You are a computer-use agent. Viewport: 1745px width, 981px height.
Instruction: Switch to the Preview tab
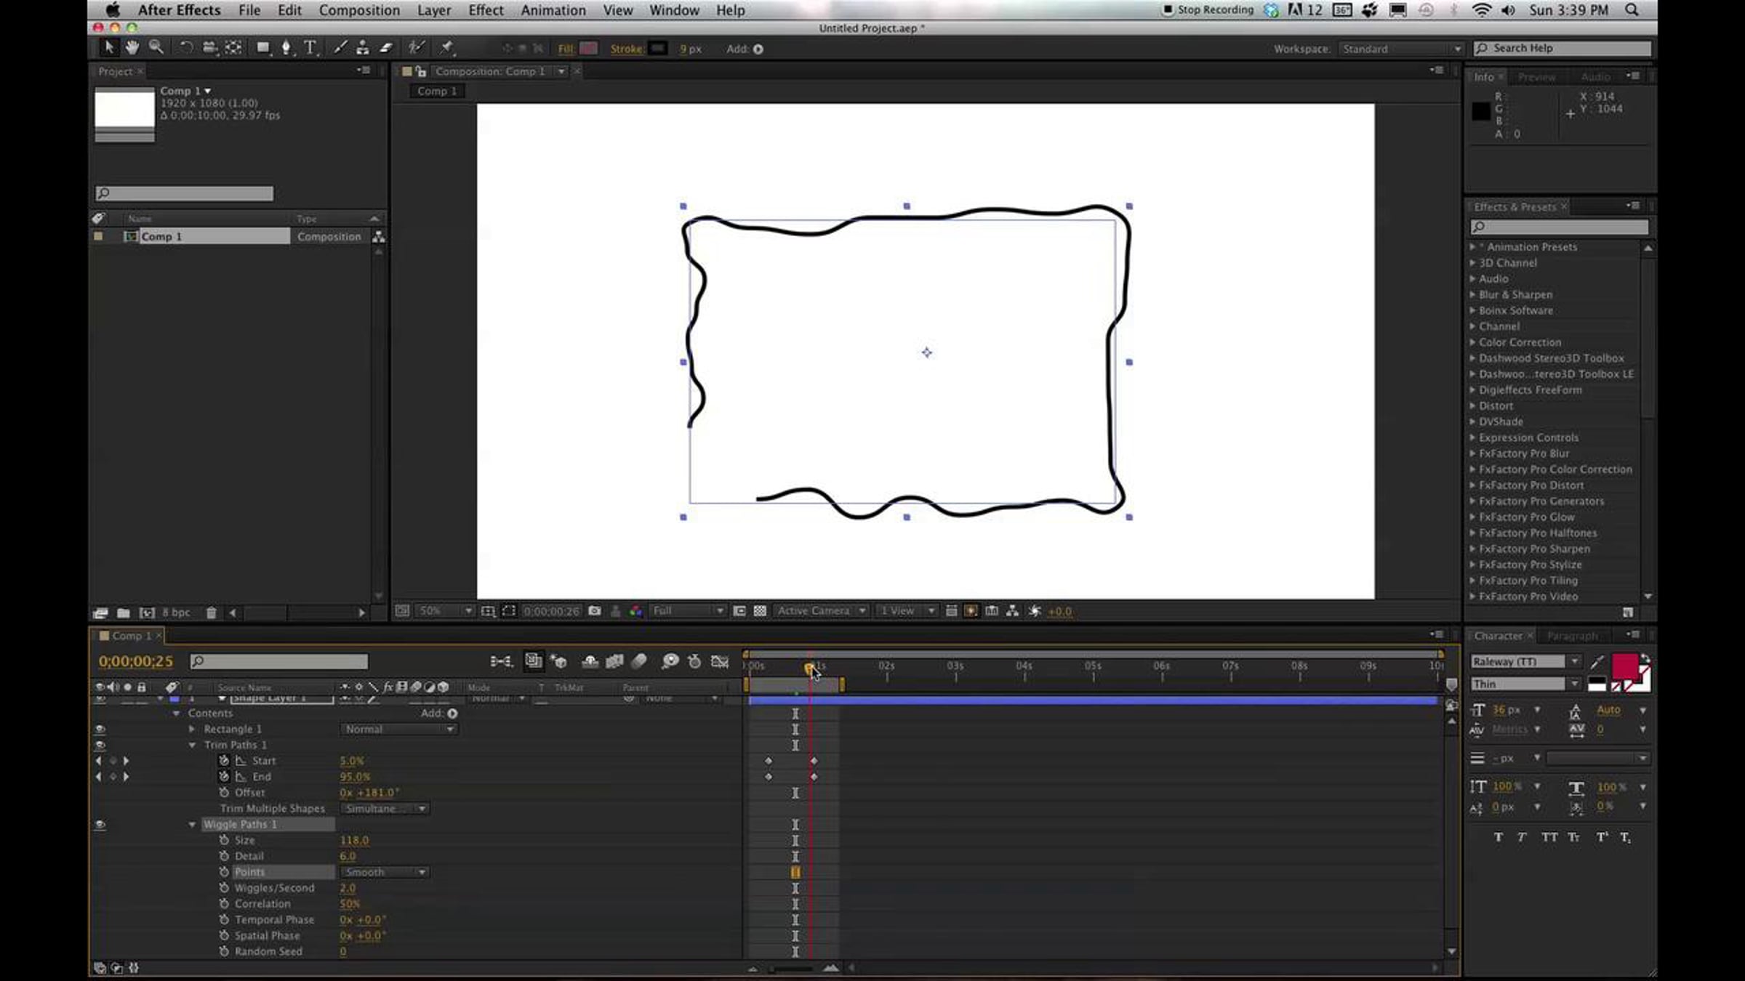1536,77
